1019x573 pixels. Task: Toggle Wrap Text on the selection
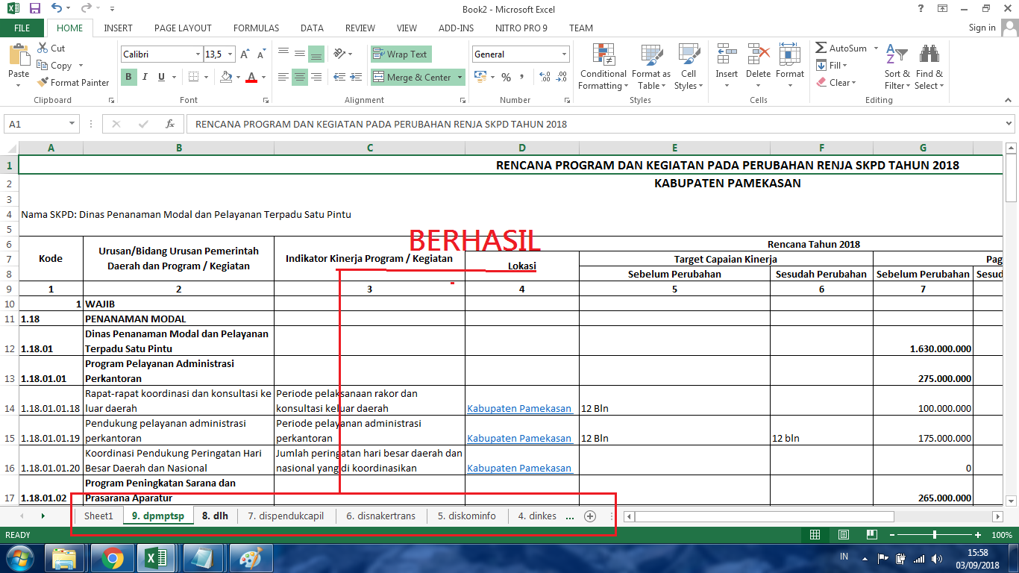(x=401, y=54)
